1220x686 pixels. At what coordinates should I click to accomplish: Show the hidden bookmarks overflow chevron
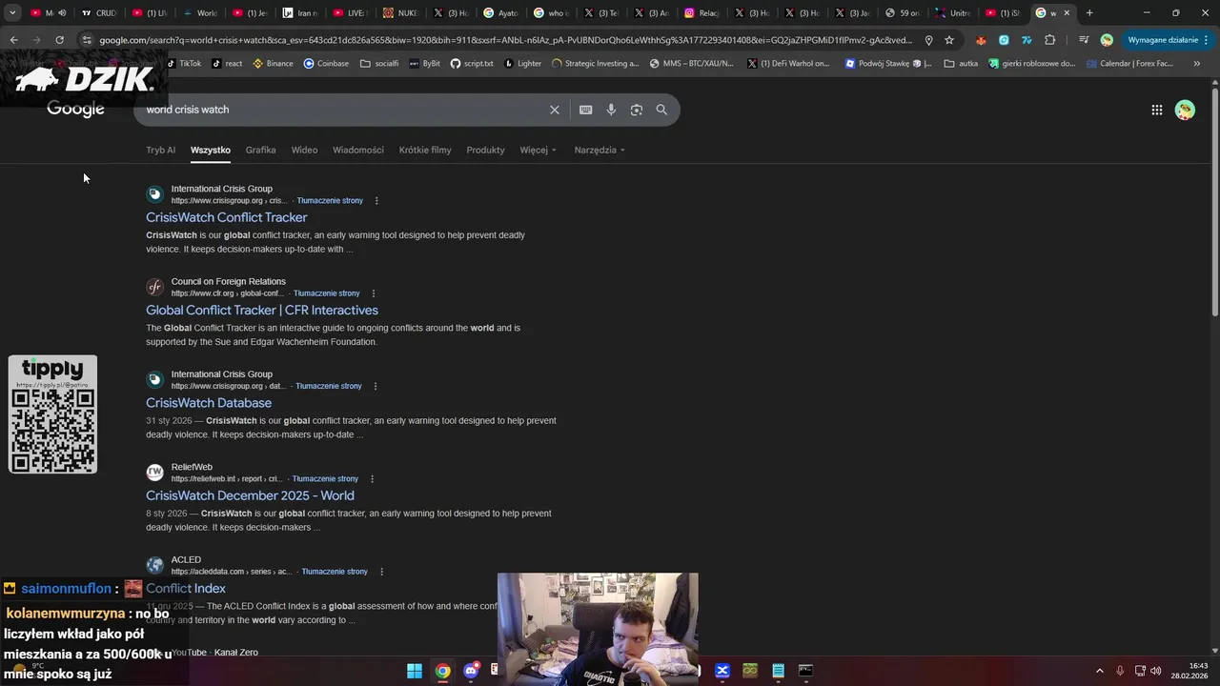pos(1196,64)
